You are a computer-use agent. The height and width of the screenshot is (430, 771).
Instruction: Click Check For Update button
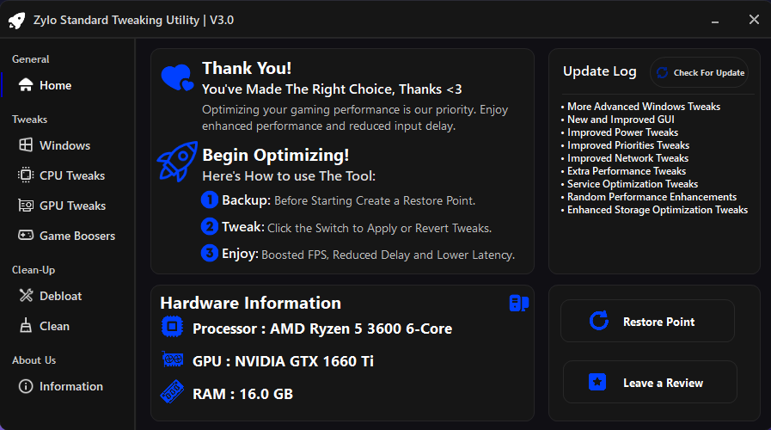(699, 73)
